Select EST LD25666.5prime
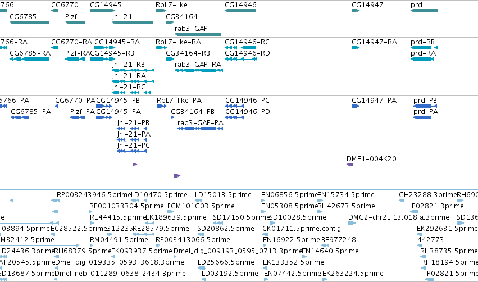This screenshot has width=478, height=282. [x=226, y=262]
